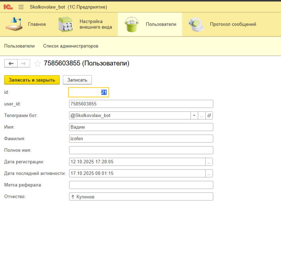Click into the Имя field
The width and height of the screenshot is (281, 260).
click(x=141, y=127)
